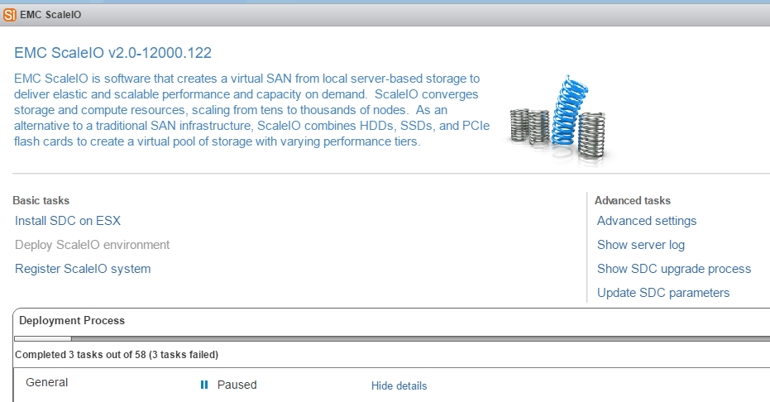
Task: Click the EMC ScaleIO v2.0-12000.122 heading
Action: [x=113, y=53]
